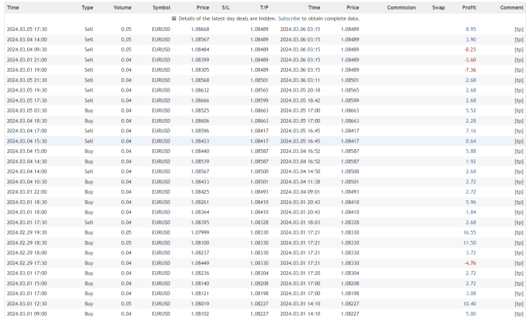Click the open time 2024.03.01 09:00
This screenshot has width=529, height=319.
pos(27,314)
